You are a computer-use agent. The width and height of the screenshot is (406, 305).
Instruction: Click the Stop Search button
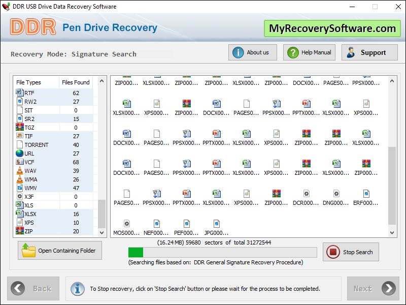point(351,252)
